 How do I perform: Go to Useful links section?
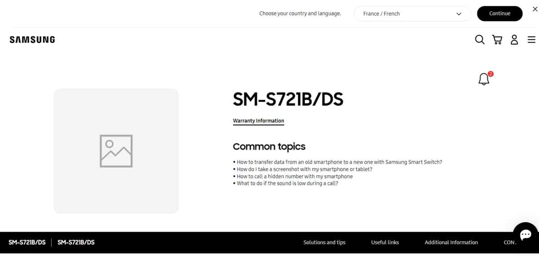385,243
